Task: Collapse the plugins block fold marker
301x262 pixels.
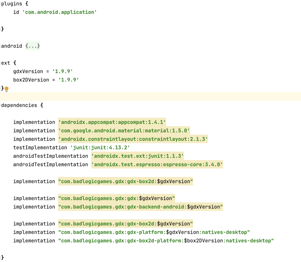Action: [1, 4]
